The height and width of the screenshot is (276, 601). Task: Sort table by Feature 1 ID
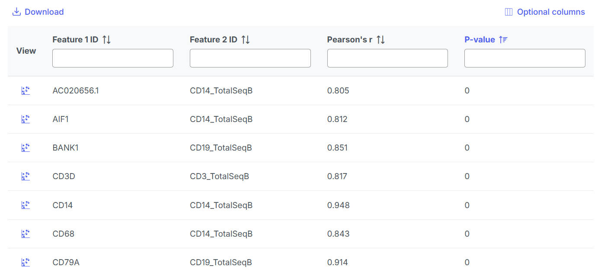[107, 40]
